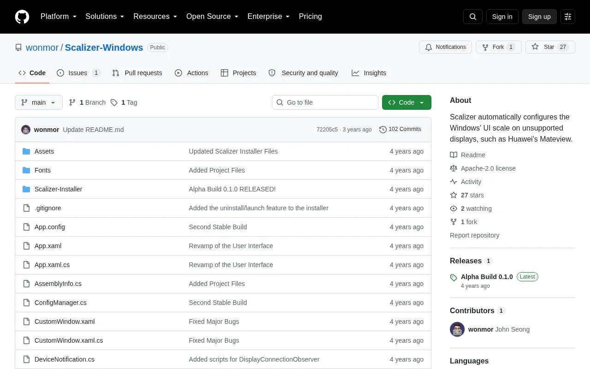
Task: Open the Report repository link
Action: pyautogui.click(x=474, y=235)
